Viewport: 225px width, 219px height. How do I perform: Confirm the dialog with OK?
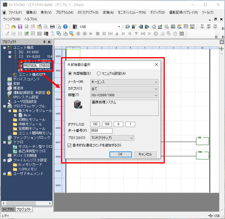point(120,154)
